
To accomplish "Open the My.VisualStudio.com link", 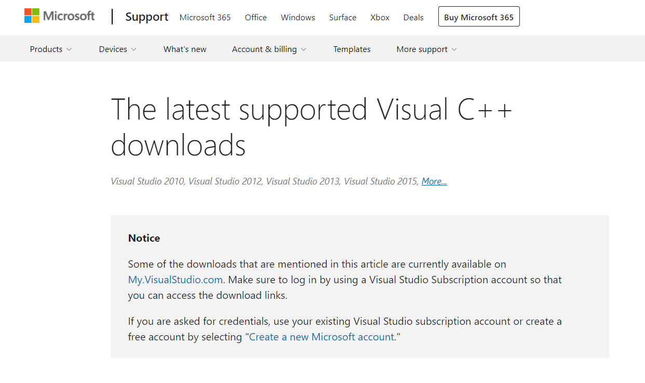I will click(x=176, y=280).
